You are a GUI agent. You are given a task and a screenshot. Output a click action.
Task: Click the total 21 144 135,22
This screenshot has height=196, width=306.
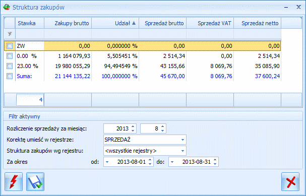[x=73, y=76]
